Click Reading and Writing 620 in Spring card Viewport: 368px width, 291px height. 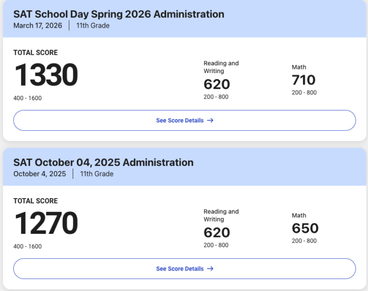tap(217, 84)
